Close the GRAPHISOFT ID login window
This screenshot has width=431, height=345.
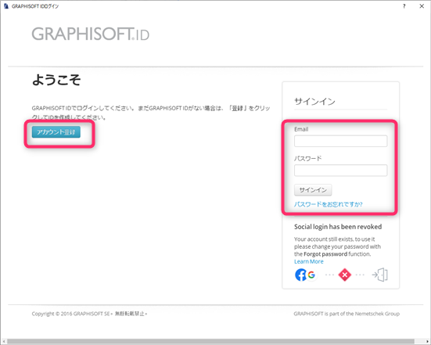tap(422, 6)
